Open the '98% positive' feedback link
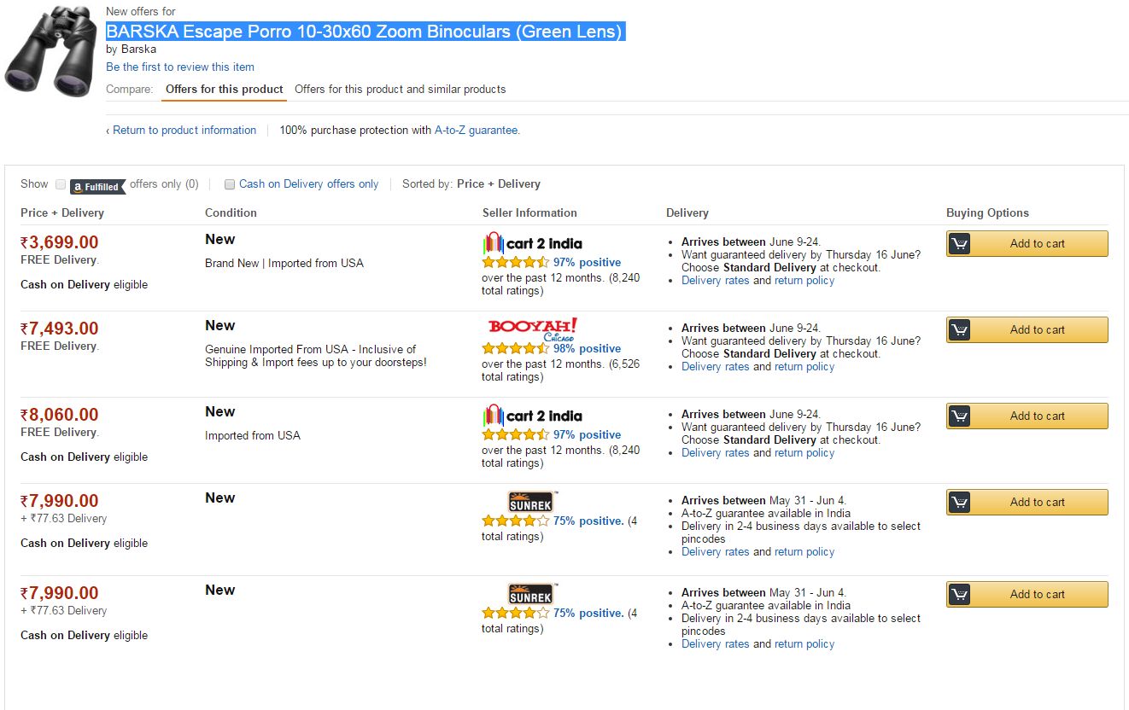Viewport: 1129px width, 710px height. 587,349
